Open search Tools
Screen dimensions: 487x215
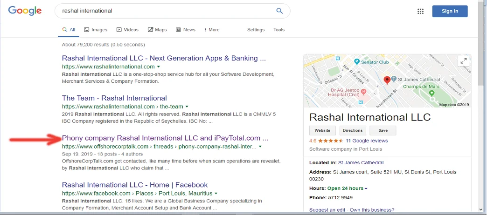[279, 30]
